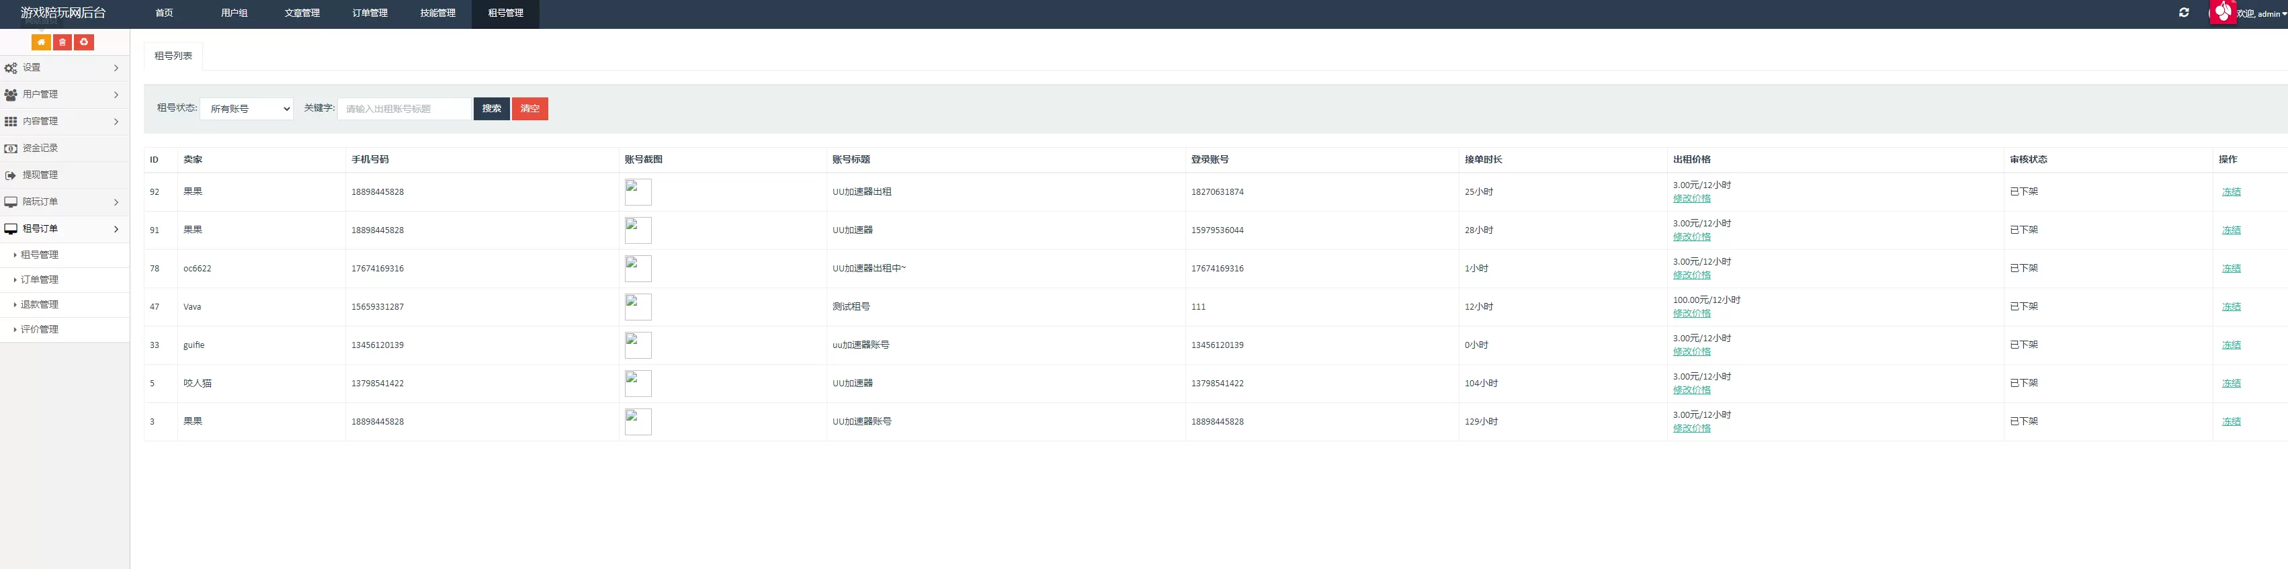
Task: Click the gears icon beside 设置
Action: click(11, 69)
